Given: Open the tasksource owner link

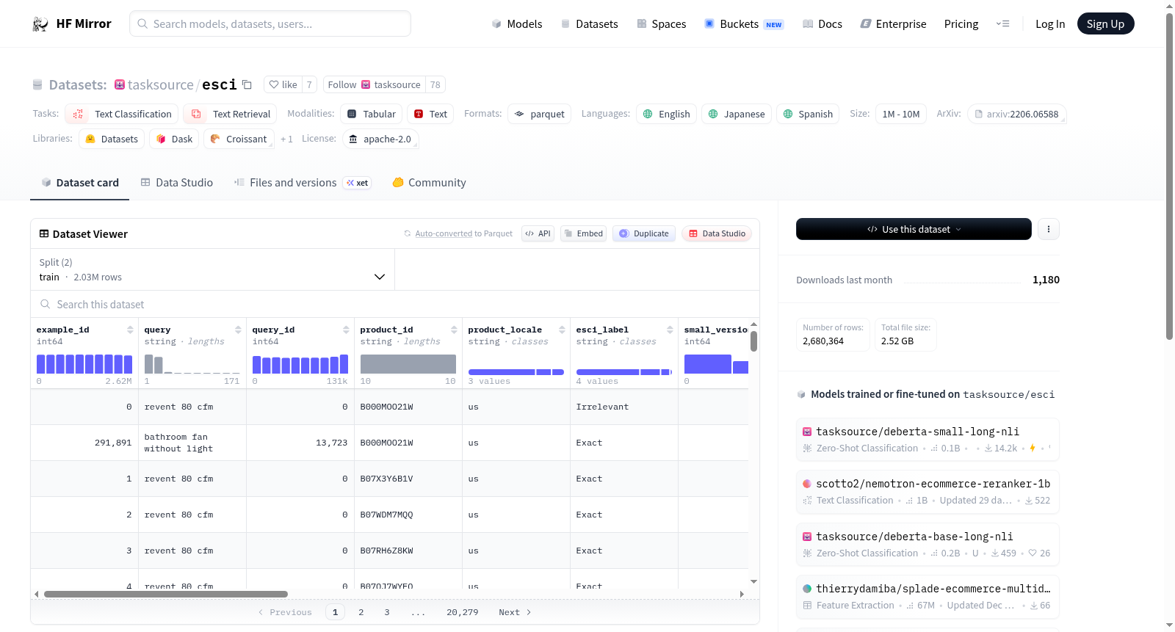Looking at the screenshot, I should tap(161, 85).
